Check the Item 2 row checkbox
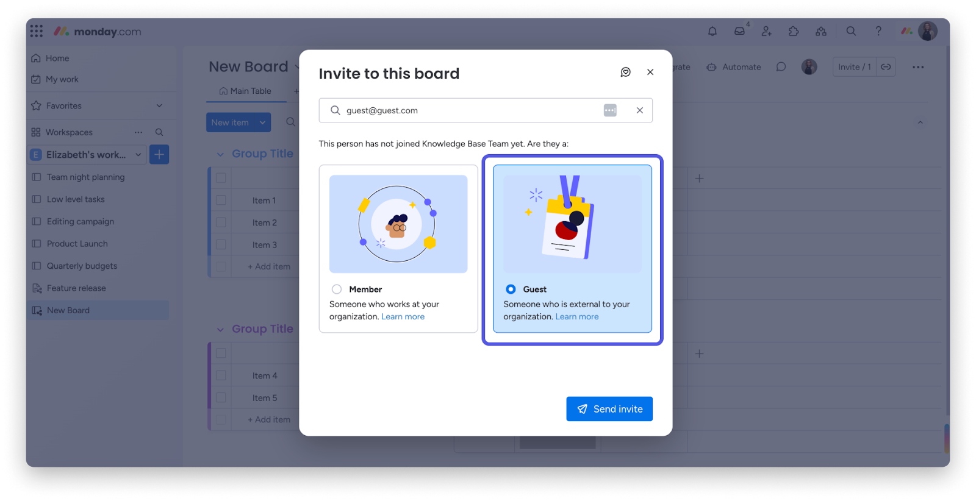Screen dimensions: 976x501 [221, 222]
